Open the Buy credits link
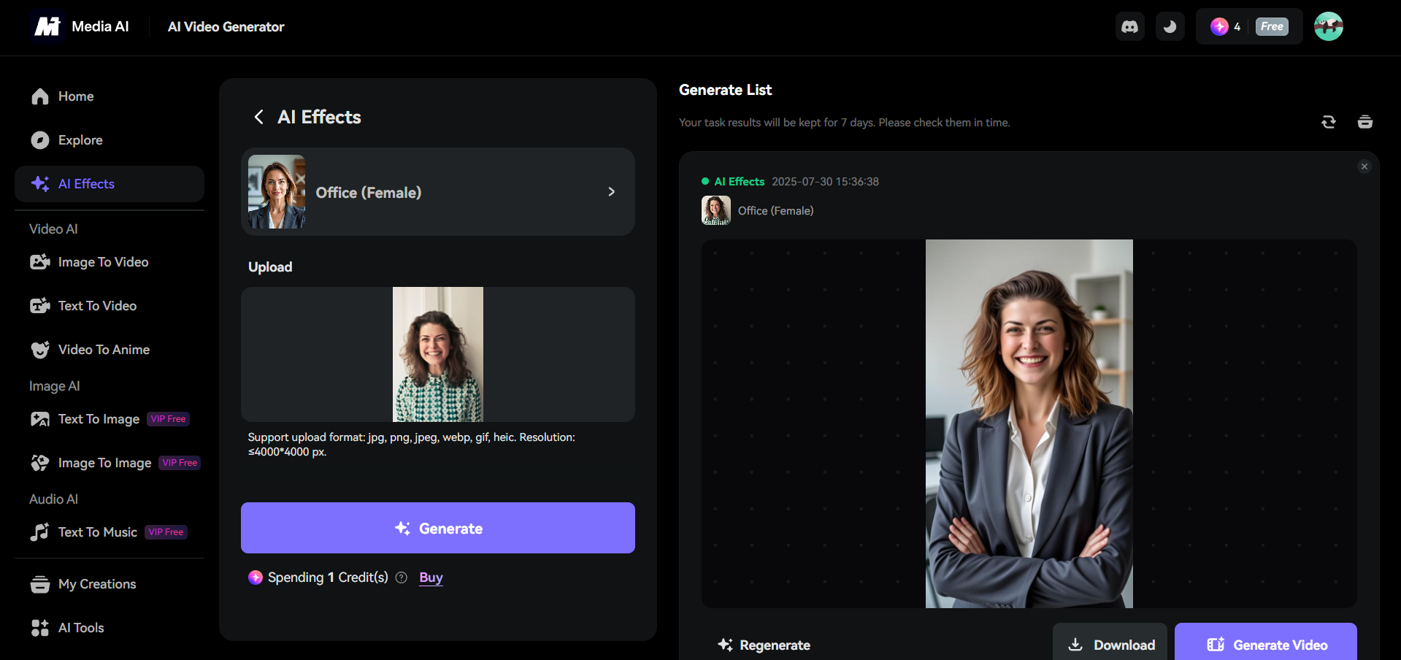The width and height of the screenshot is (1401, 660). [431, 577]
